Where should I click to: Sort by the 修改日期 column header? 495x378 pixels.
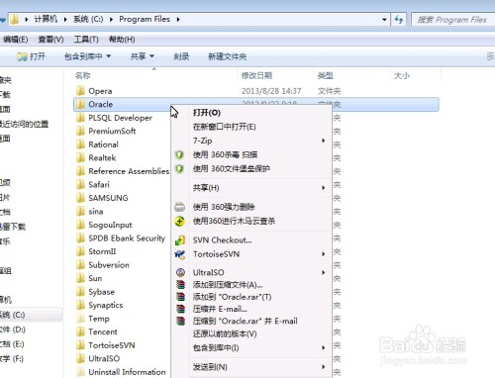click(x=256, y=76)
